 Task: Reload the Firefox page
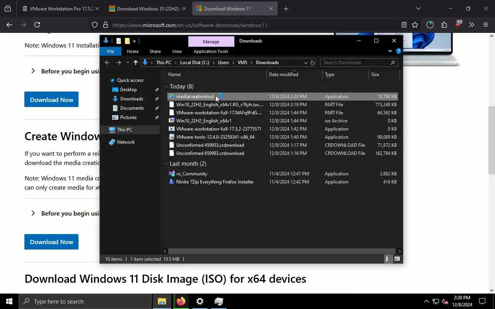(x=37, y=25)
